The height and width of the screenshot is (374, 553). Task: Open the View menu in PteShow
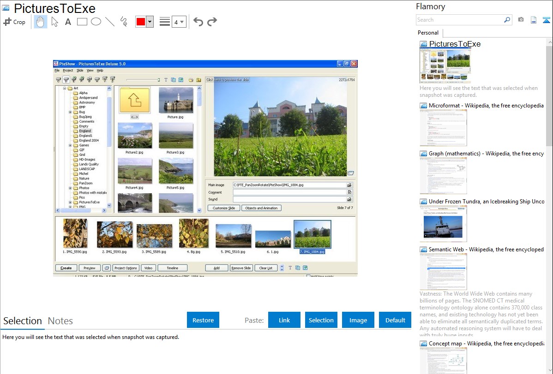(x=90, y=71)
